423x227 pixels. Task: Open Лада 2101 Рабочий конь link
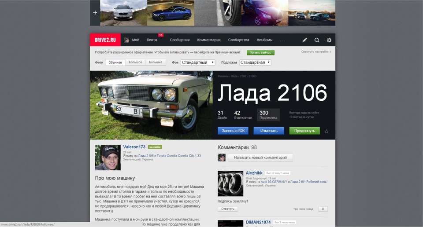(309, 182)
